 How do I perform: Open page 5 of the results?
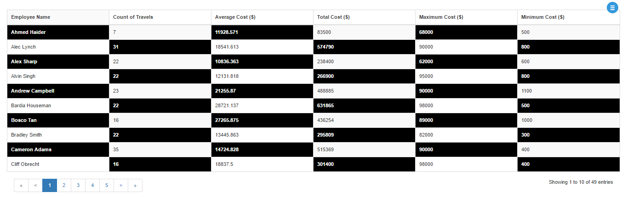click(107, 186)
